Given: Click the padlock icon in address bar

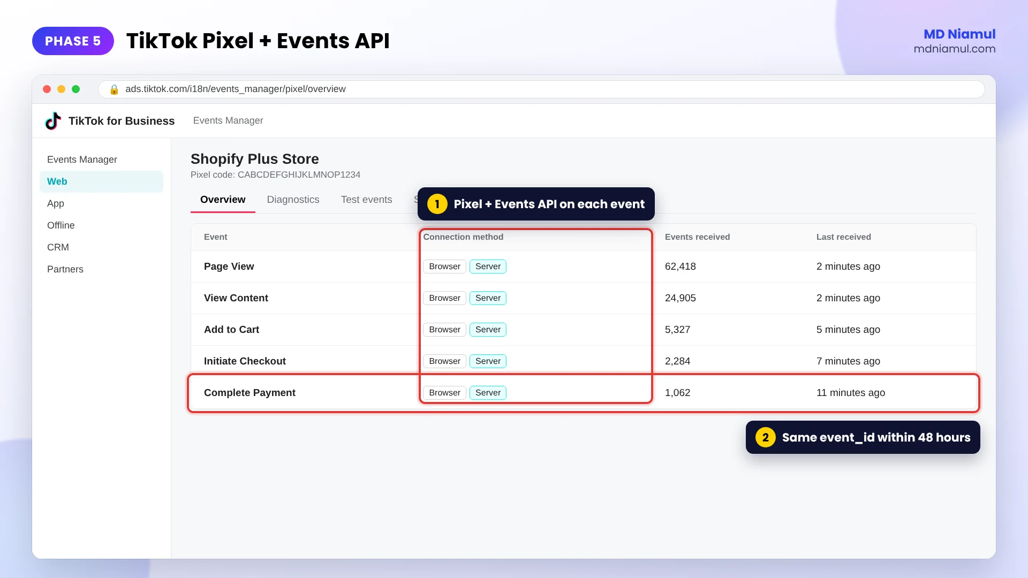Looking at the screenshot, I should point(114,89).
